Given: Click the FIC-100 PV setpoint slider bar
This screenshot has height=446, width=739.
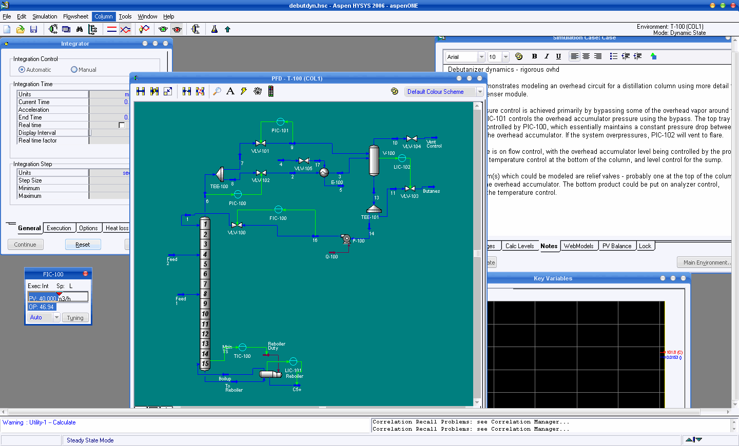Looking at the screenshot, I should (x=58, y=297).
